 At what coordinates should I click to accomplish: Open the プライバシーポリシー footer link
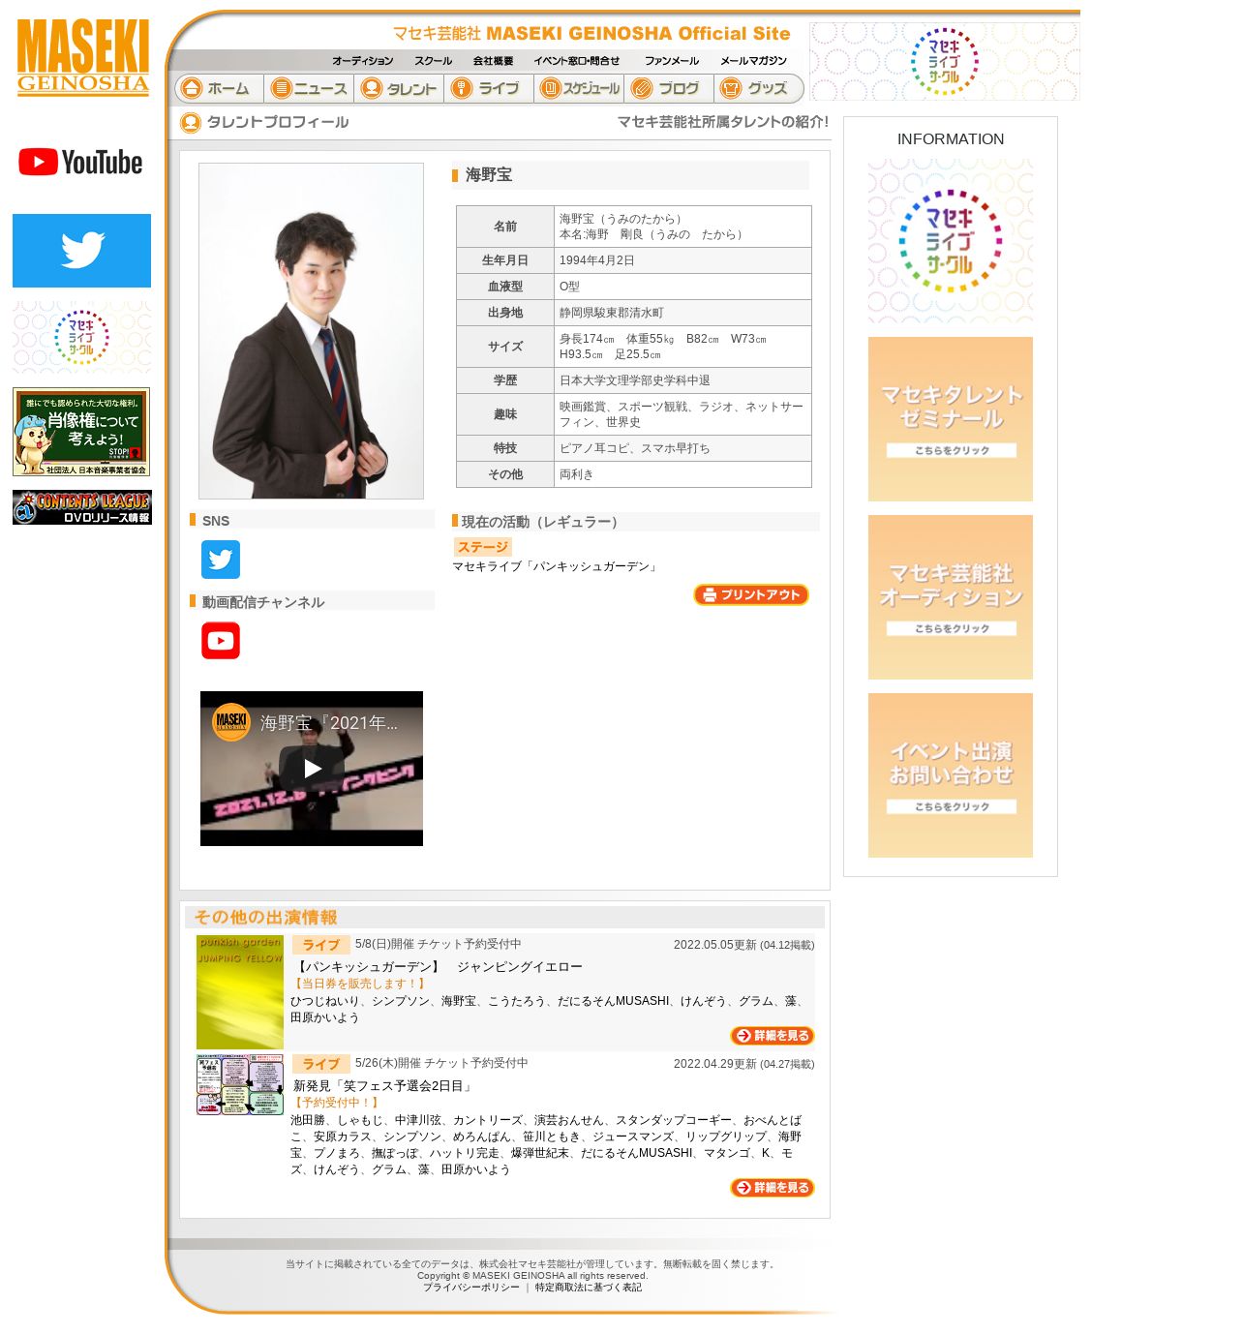471,1288
